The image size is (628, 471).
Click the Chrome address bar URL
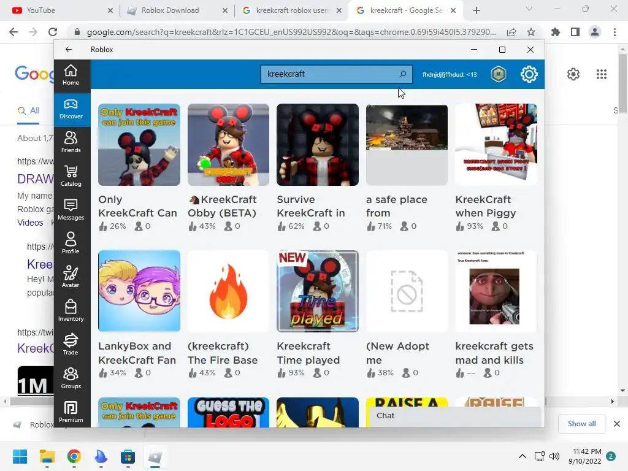point(291,32)
